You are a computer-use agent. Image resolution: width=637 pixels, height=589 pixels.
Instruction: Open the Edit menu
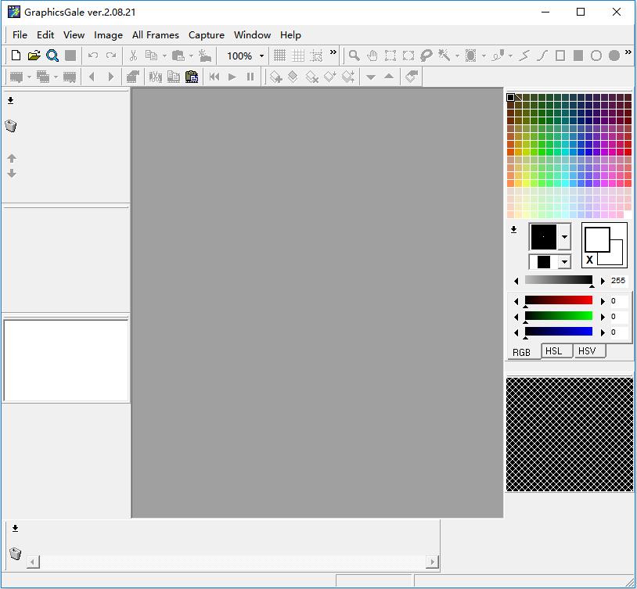pos(45,35)
